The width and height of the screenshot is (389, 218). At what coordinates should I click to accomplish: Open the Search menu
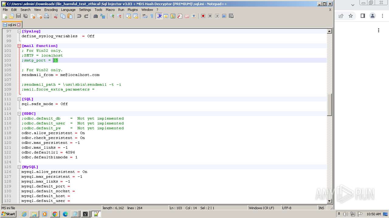(26, 10)
